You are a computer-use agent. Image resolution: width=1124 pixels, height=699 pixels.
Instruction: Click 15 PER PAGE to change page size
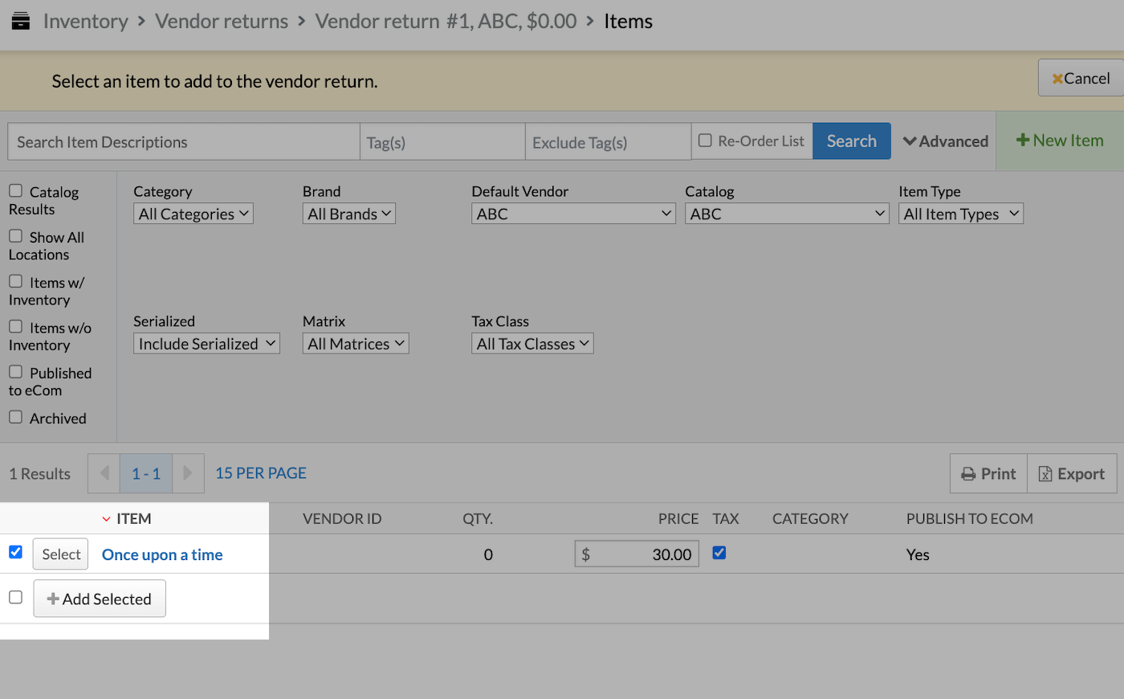click(x=260, y=472)
